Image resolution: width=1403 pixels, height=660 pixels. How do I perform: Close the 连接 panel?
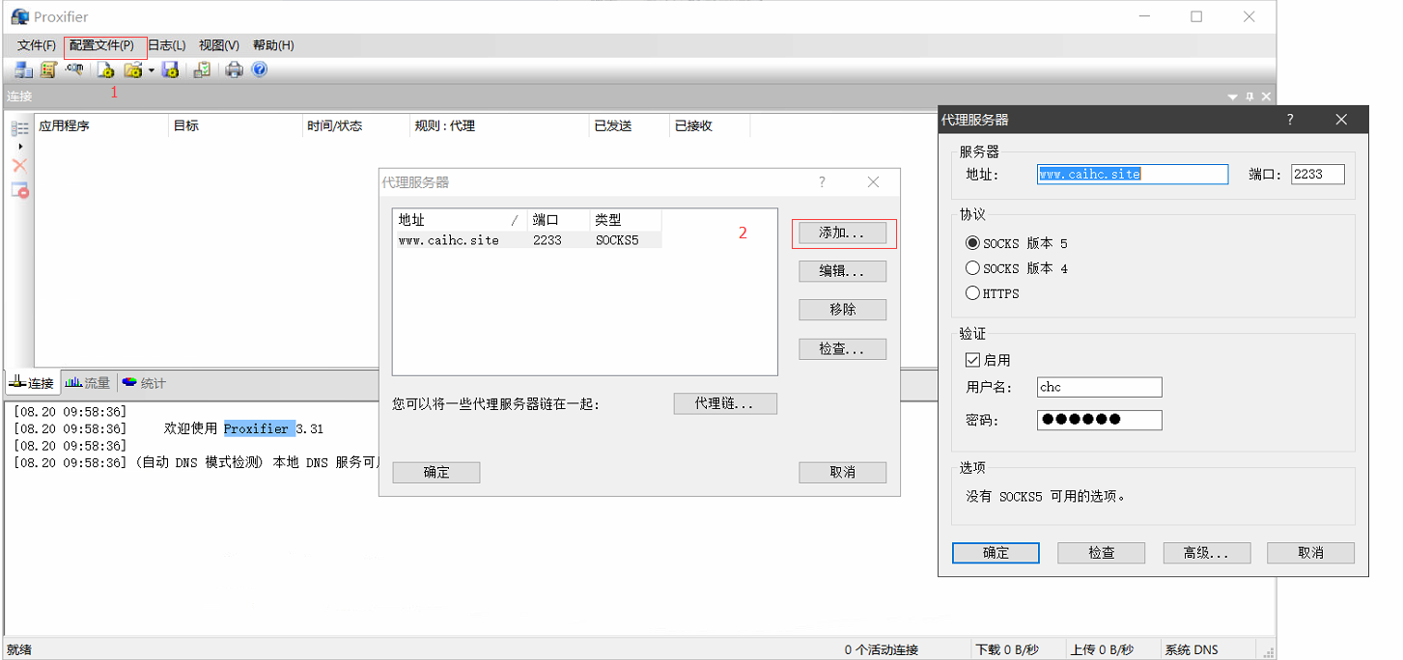pyautogui.click(x=1266, y=96)
